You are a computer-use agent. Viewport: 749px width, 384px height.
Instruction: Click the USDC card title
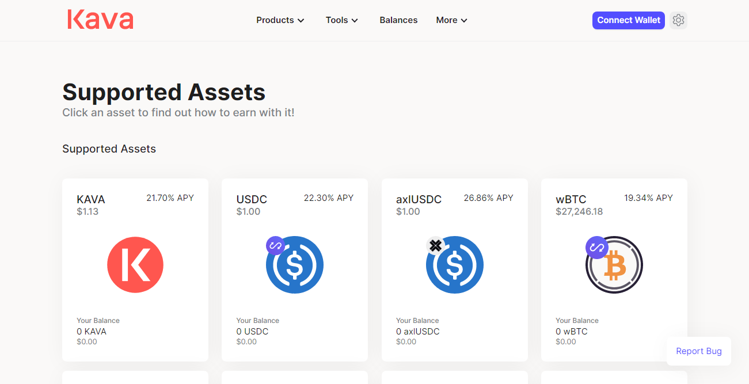coord(252,200)
